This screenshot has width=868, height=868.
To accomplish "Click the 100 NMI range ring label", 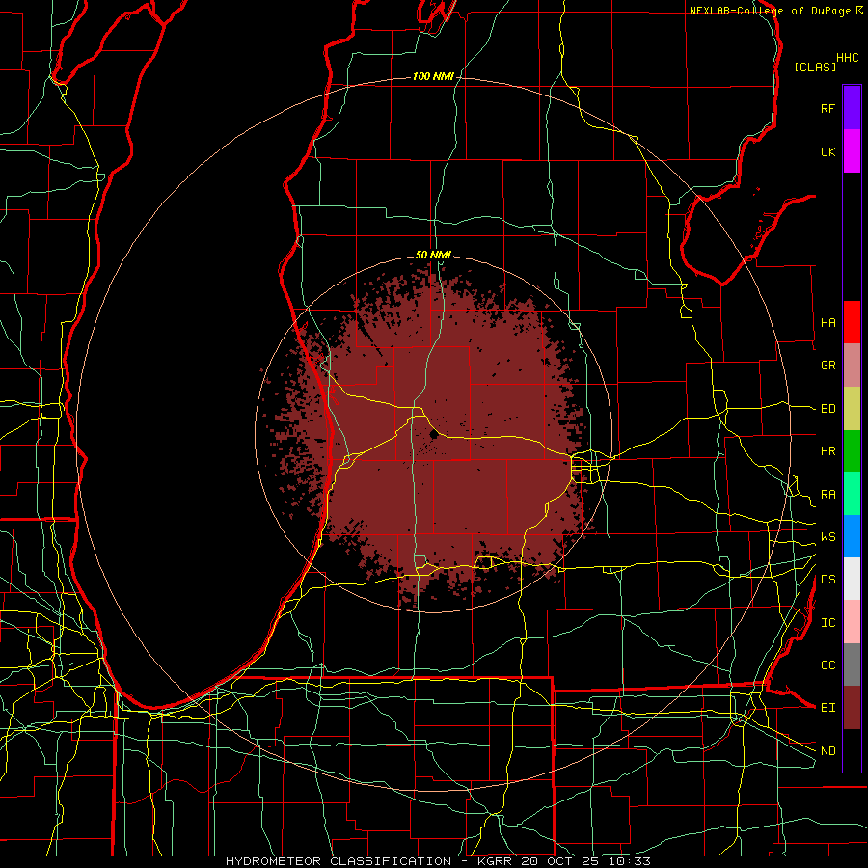I will coord(433,76).
